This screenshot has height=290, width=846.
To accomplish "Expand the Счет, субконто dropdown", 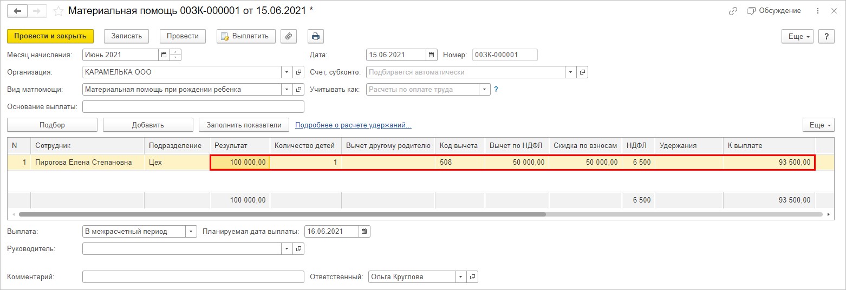I will [570, 72].
